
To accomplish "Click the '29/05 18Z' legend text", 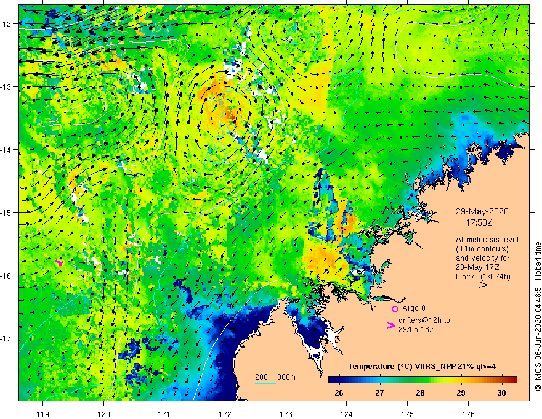I will click(416, 330).
